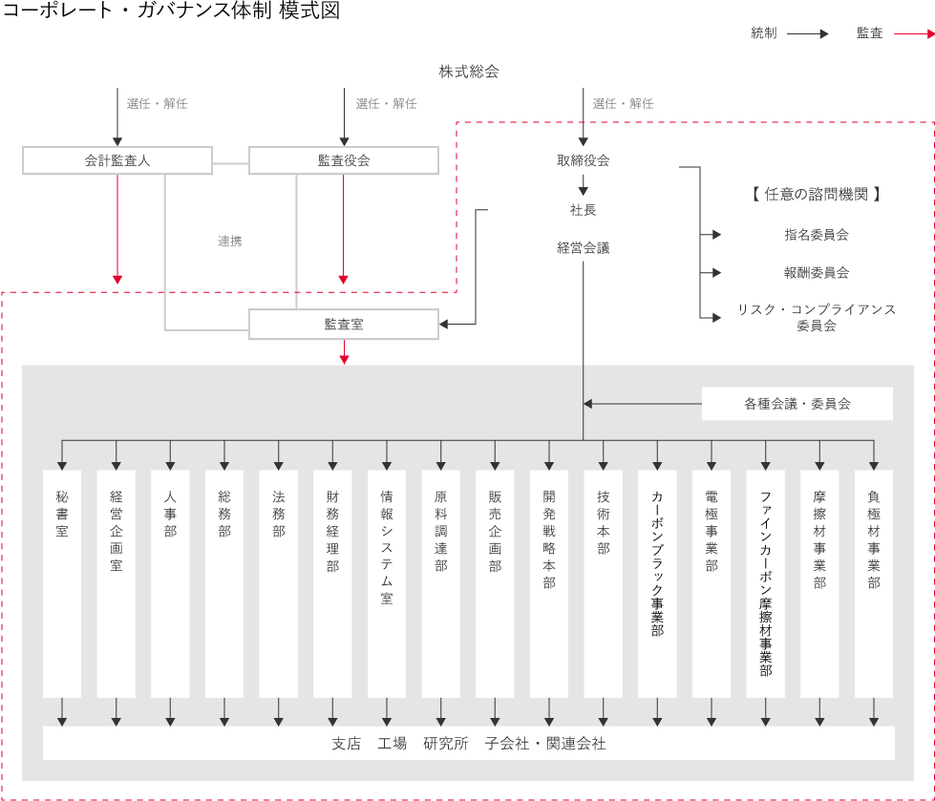Click the リスク・コンプライアンス委員会 box
The width and height of the screenshot is (935, 801).
click(816, 318)
